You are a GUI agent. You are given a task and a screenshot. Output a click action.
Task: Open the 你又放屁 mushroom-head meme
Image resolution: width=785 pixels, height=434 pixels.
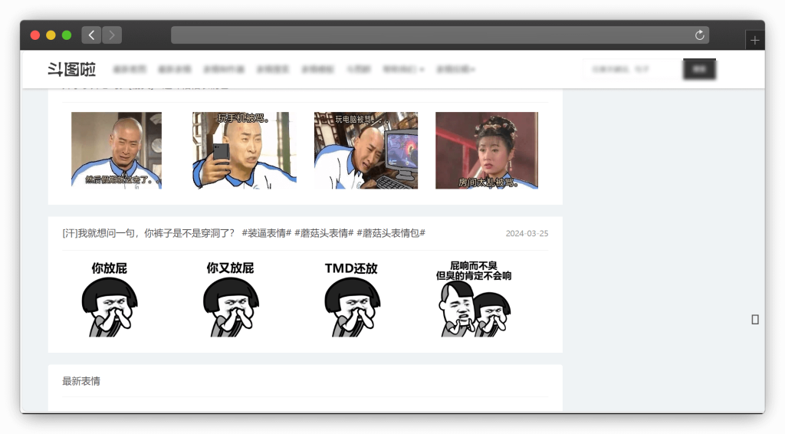230,299
